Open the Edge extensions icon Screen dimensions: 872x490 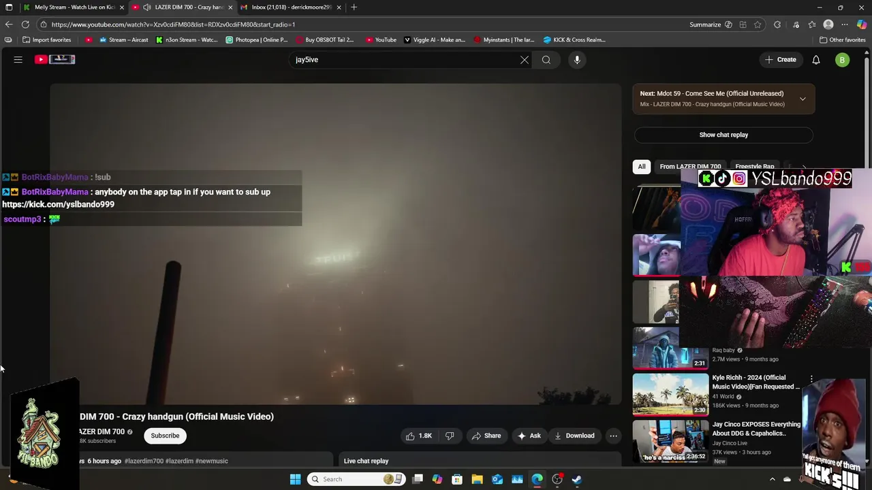coord(777,24)
